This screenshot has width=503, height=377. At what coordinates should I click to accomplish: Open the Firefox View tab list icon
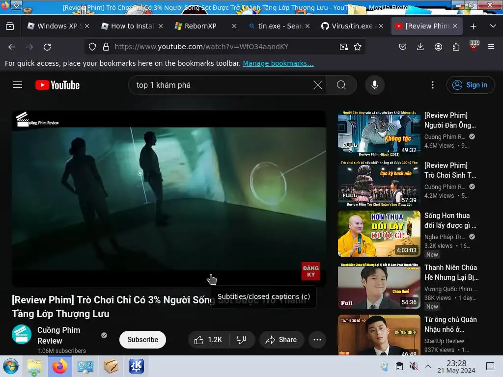pyautogui.click(x=10, y=26)
